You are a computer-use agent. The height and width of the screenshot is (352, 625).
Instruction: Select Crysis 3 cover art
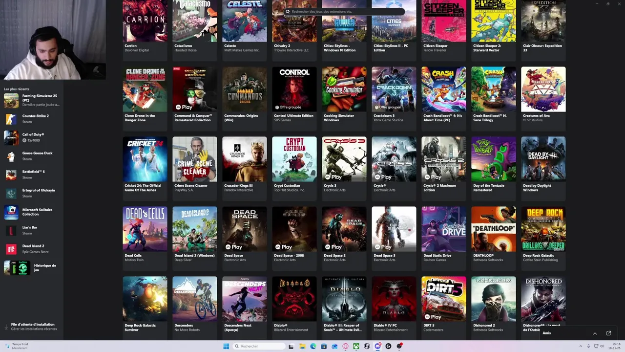tap(344, 159)
